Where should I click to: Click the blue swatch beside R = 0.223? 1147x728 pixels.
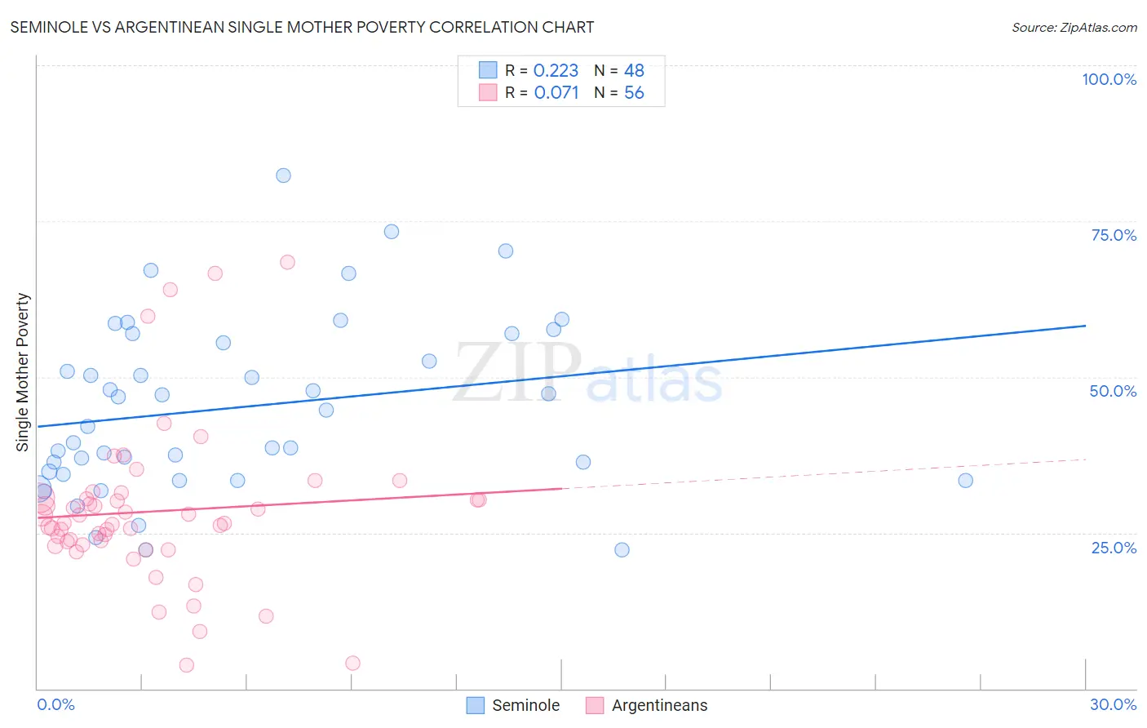pos(488,70)
